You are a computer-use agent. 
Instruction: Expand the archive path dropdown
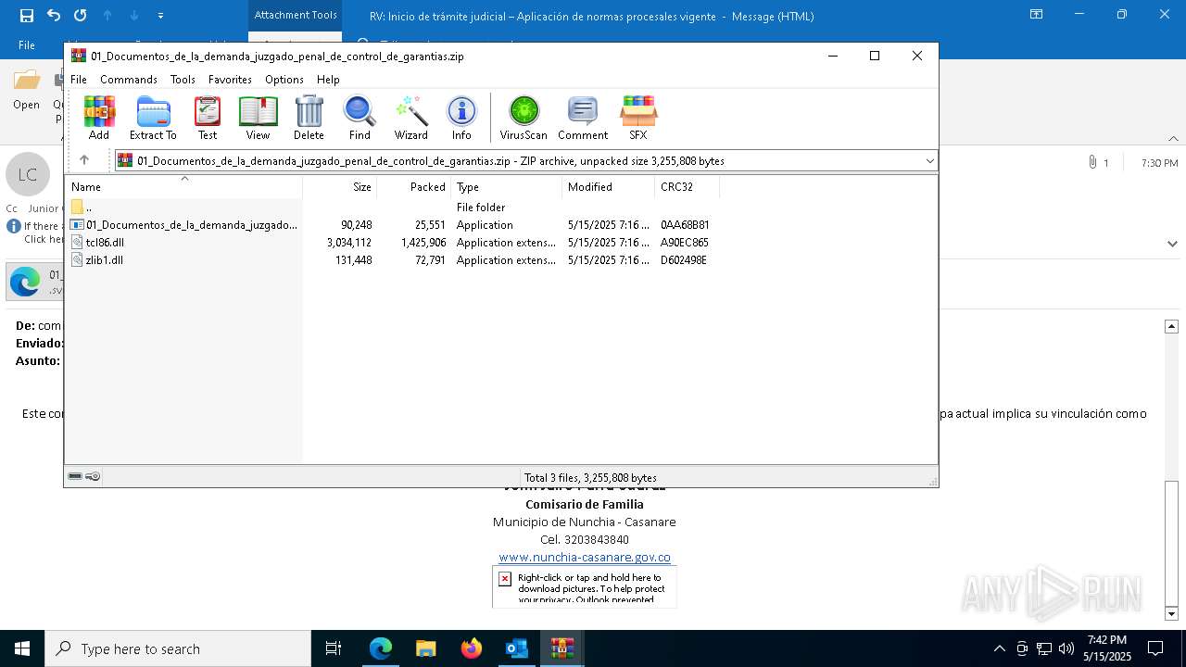(929, 160)
